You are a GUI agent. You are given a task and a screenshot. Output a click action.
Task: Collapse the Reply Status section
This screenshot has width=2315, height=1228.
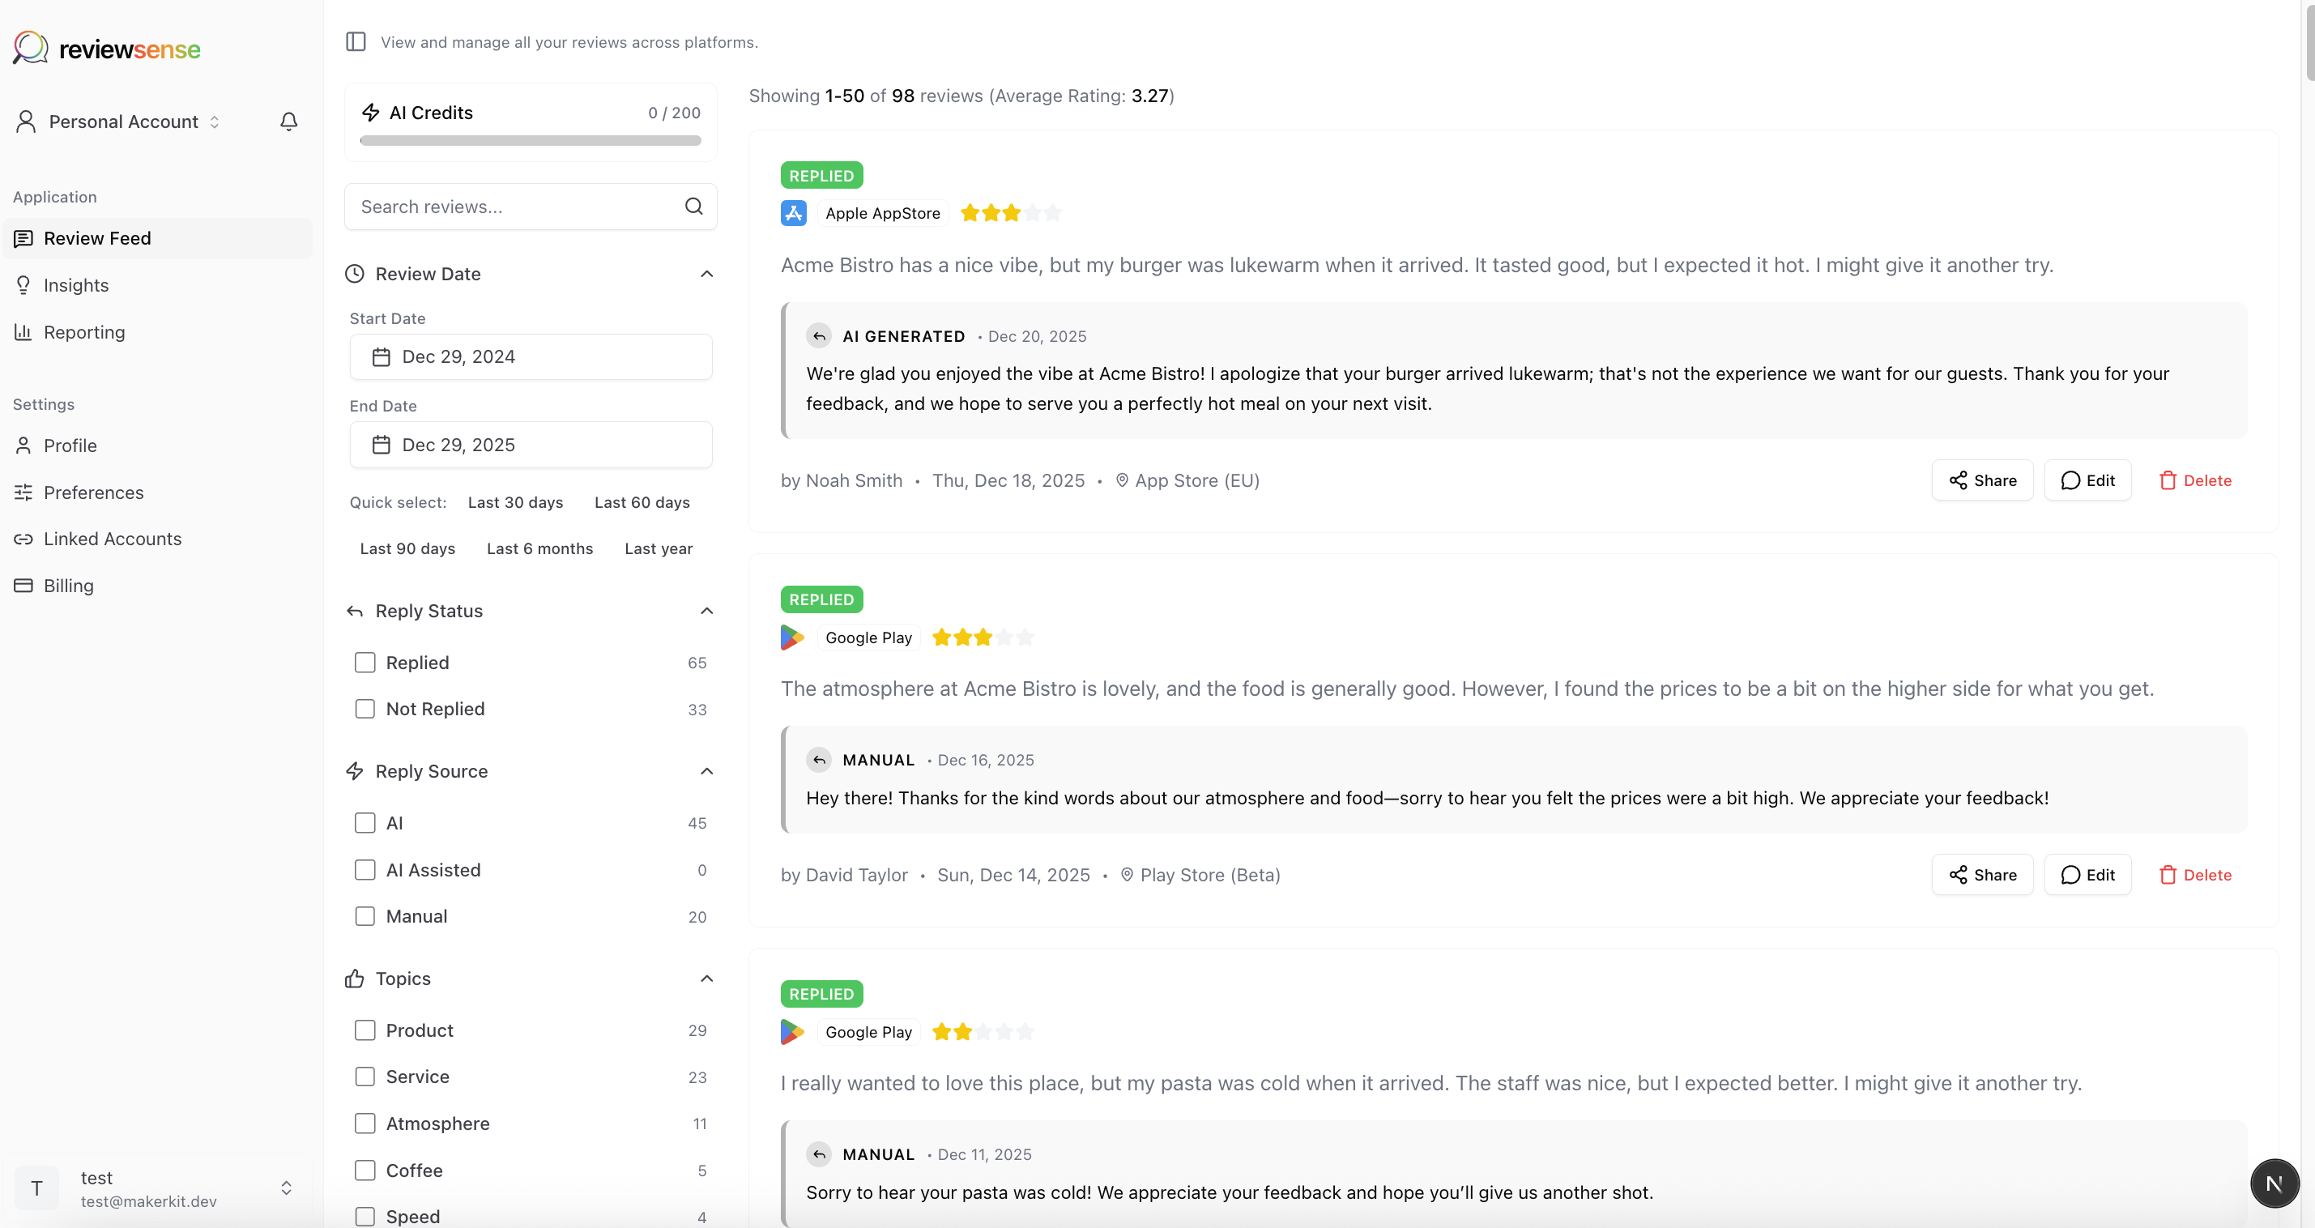(706, 611)
